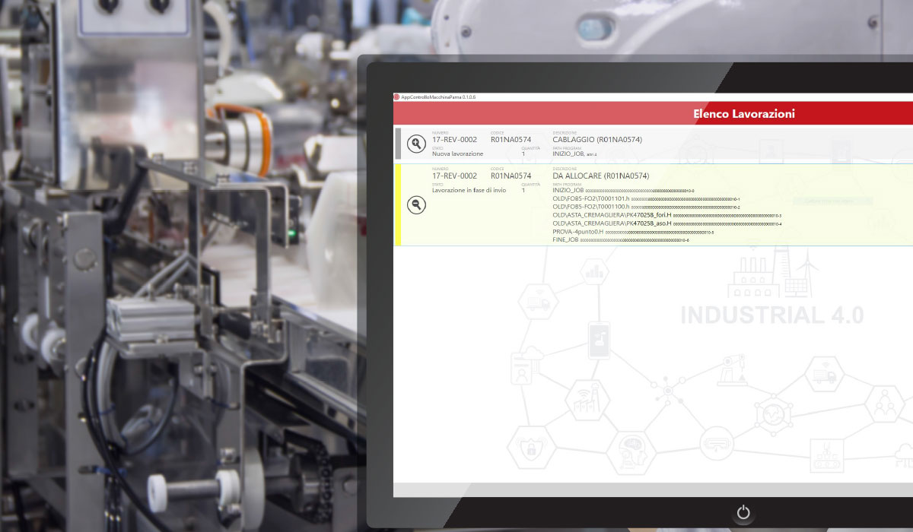Collapse the DA ALLOCARE job with magnifier-minus icon
Image resolution: width=913 pixels, height=532 pixels.
416,205
